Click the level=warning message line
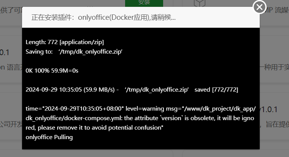This screenshot has width=289, height=157. click(141, 109)
